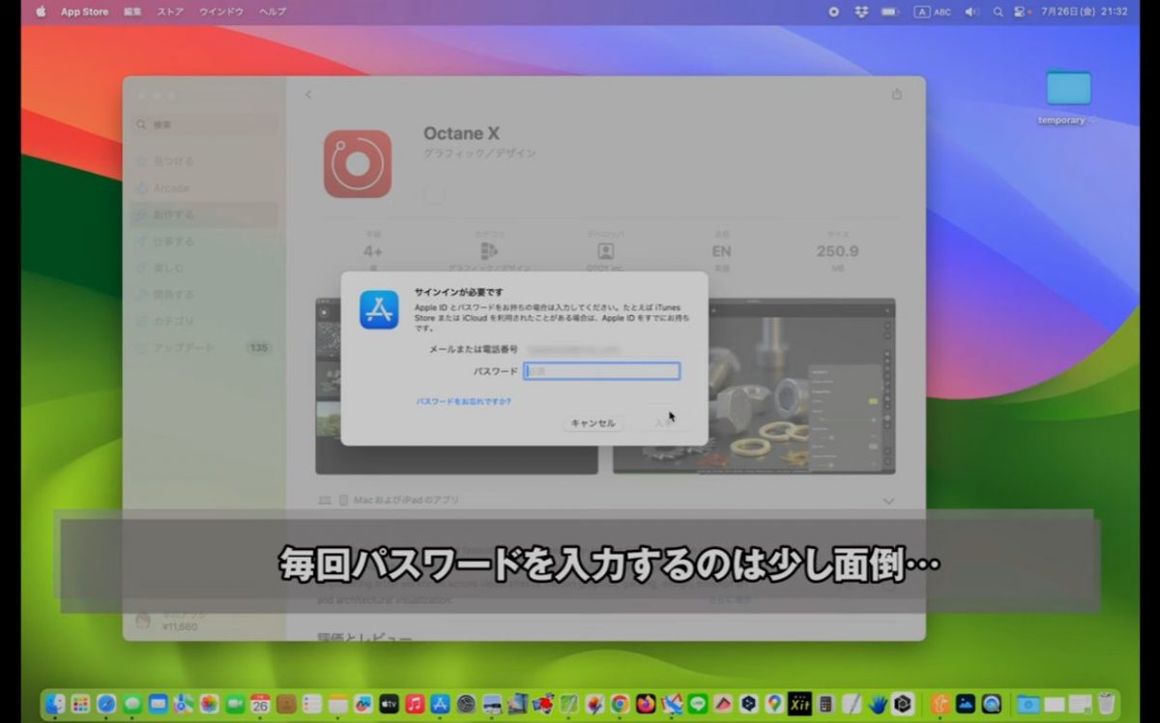
Task: Open Spotlight search in menu bar
Action: point(998,12)
